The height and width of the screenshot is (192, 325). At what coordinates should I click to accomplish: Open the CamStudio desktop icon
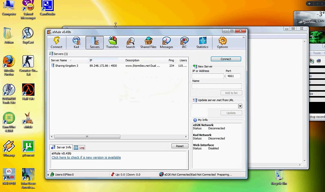pos(47,8)
